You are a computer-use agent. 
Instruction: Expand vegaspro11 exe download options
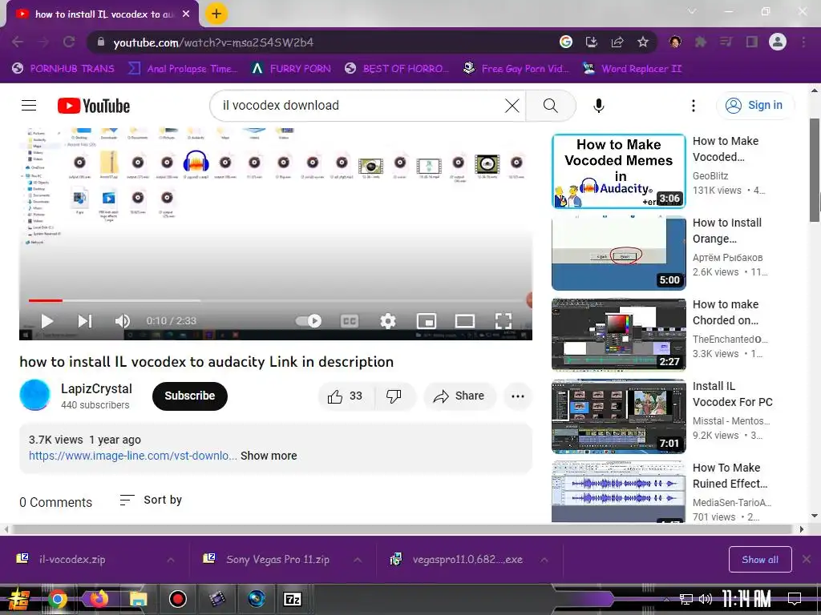point(544,560)
